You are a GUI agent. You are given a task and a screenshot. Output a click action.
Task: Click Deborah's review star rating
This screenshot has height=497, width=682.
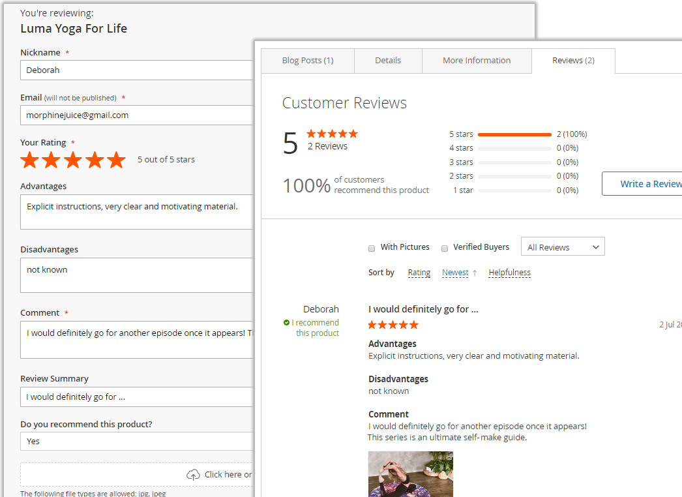pyautogui.click(x=393, y=325)
